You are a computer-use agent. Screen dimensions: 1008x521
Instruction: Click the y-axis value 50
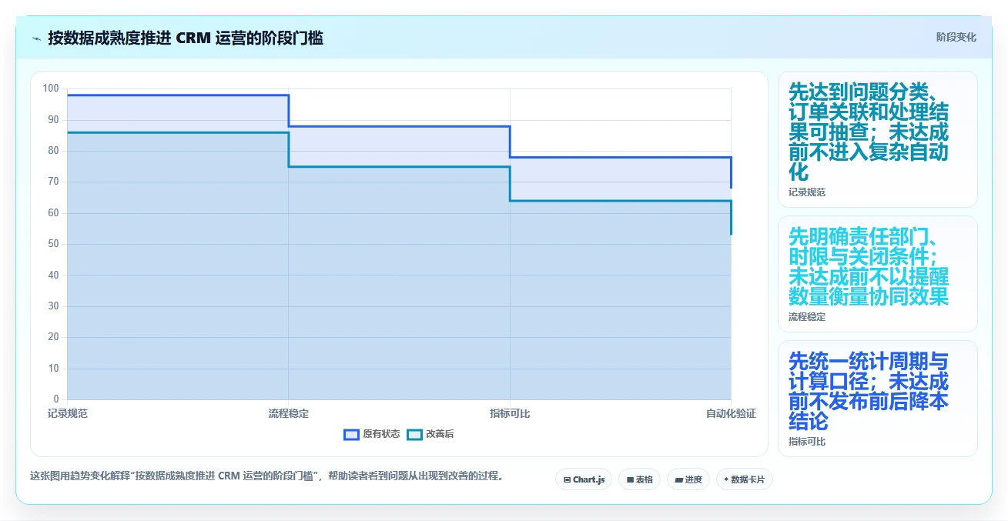[x=53, y=244]
